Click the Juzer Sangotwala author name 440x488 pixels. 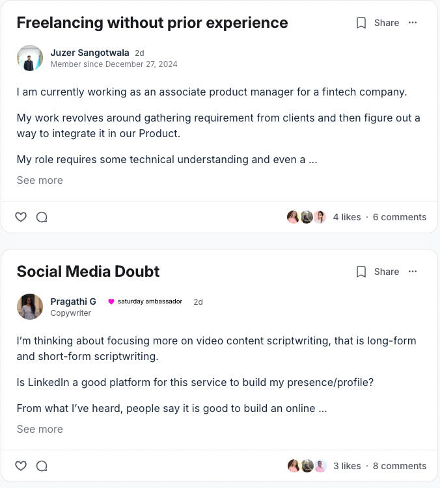90,53
